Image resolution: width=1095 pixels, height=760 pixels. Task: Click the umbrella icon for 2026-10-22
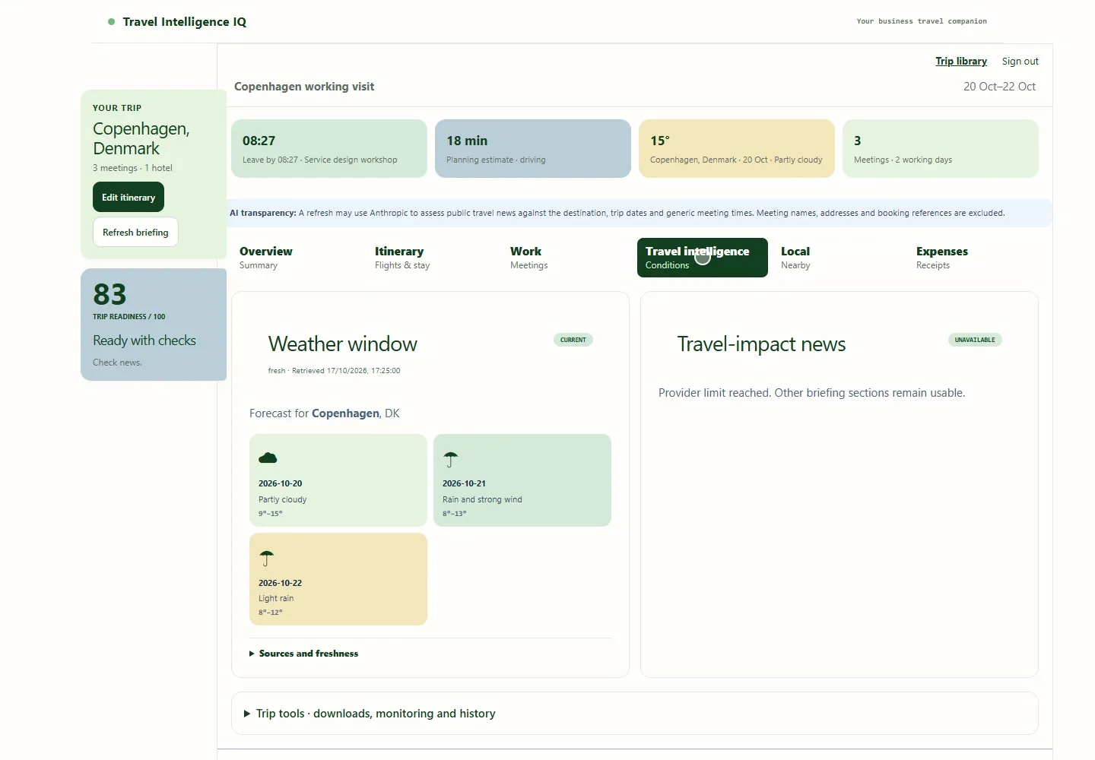(x=266, y=559)
